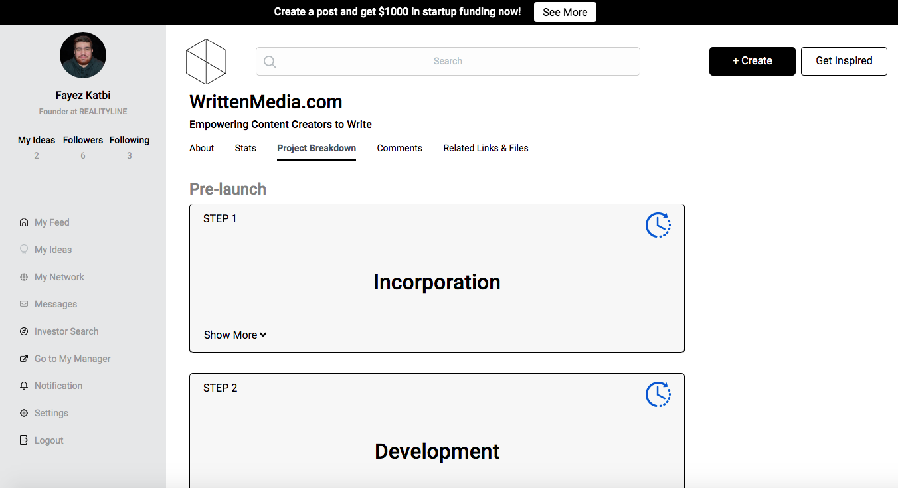This screenshot has height=488, width=898.
Task: Open Messages from sidebar
Action: [56, 304]
